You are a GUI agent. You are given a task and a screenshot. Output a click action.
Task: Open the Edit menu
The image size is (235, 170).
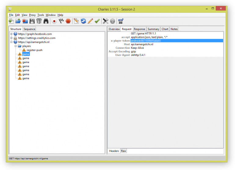17,15
